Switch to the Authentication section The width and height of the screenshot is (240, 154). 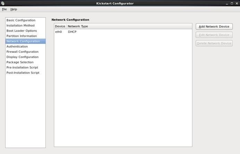point(25,46)
